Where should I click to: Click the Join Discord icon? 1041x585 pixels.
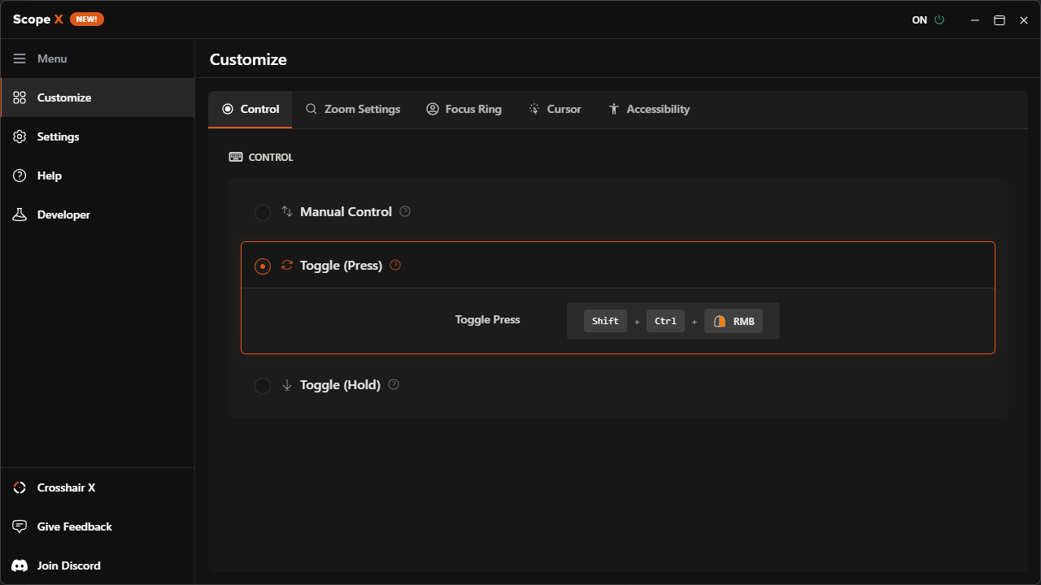pyautogui.click(x=19, y=565)
